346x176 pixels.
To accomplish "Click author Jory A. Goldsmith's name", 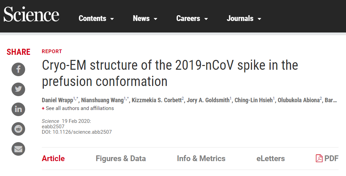I will click(208, 100).
